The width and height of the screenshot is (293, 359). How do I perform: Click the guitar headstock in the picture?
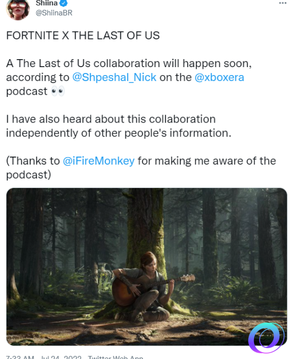(188, 279)
